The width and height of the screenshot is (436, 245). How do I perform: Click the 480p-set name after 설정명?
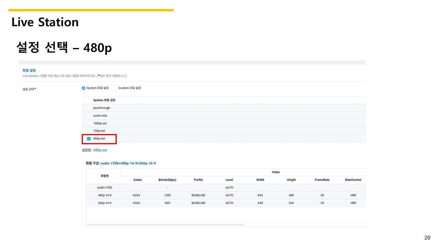[100, 150]
